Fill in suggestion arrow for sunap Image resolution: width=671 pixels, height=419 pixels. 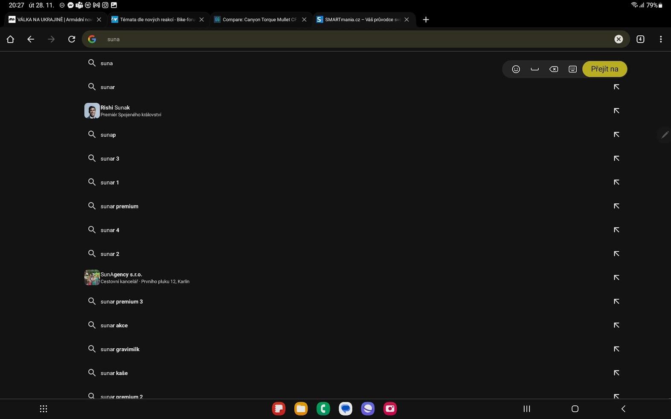[616, 135]
